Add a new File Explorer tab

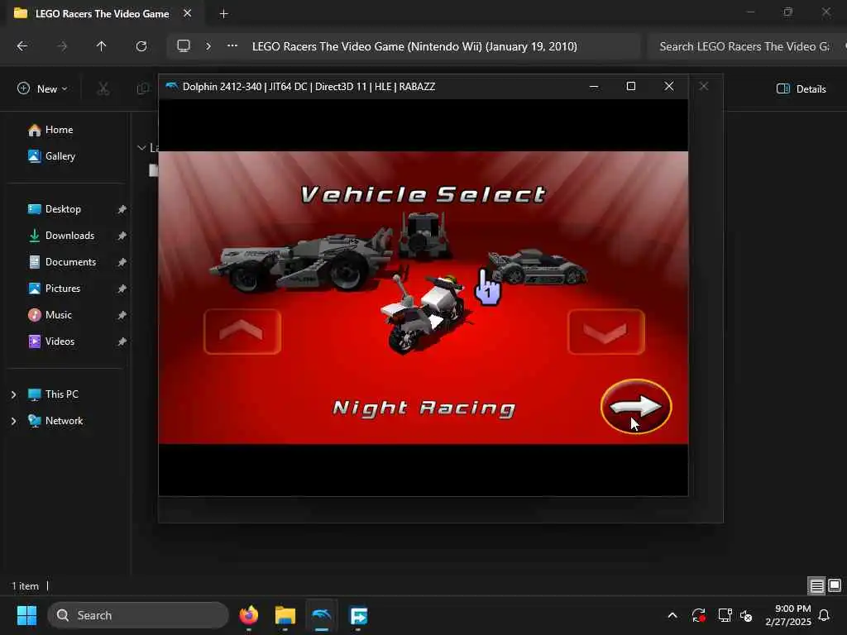223,13
